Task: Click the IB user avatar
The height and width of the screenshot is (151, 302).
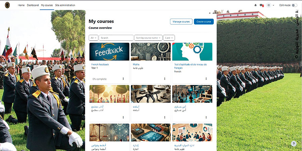Action: [269, 5]
